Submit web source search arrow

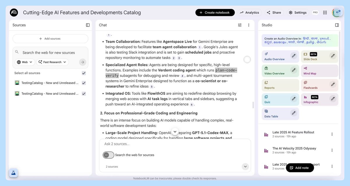click(83, 62)
